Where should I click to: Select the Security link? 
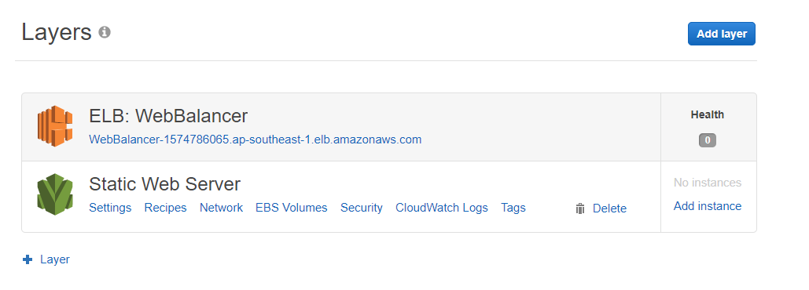pos(362,208)
